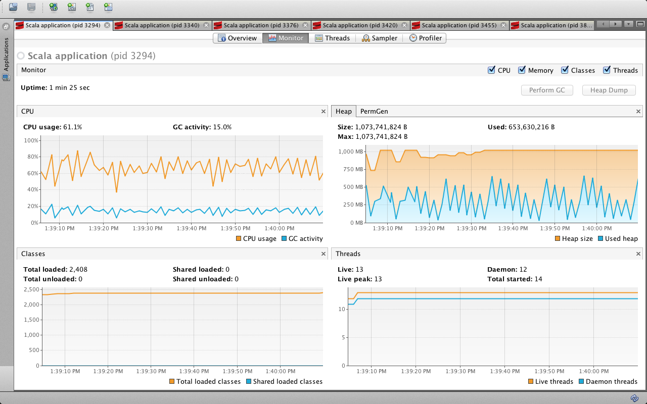Screen dimensions: 647x404
Task: Close the pid 3376 tab
Action: [x=305, y=25]
